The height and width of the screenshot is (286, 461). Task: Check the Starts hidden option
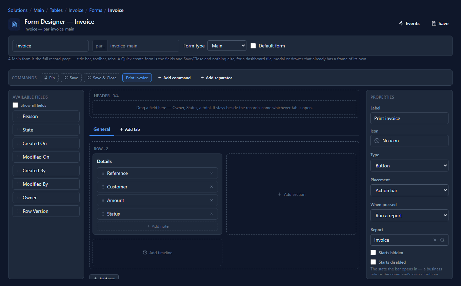pos(373,252)
